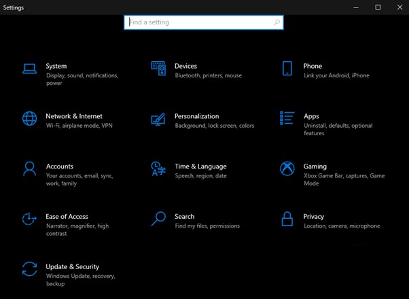Open the Accounts person icon
Image resolution: width=409 pixels, height=299 pixels.
29,169
